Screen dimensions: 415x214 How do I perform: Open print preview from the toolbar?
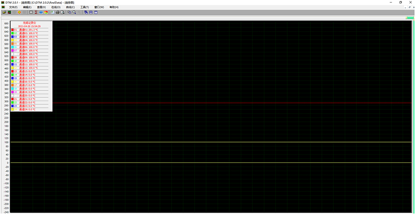[63, 12]
